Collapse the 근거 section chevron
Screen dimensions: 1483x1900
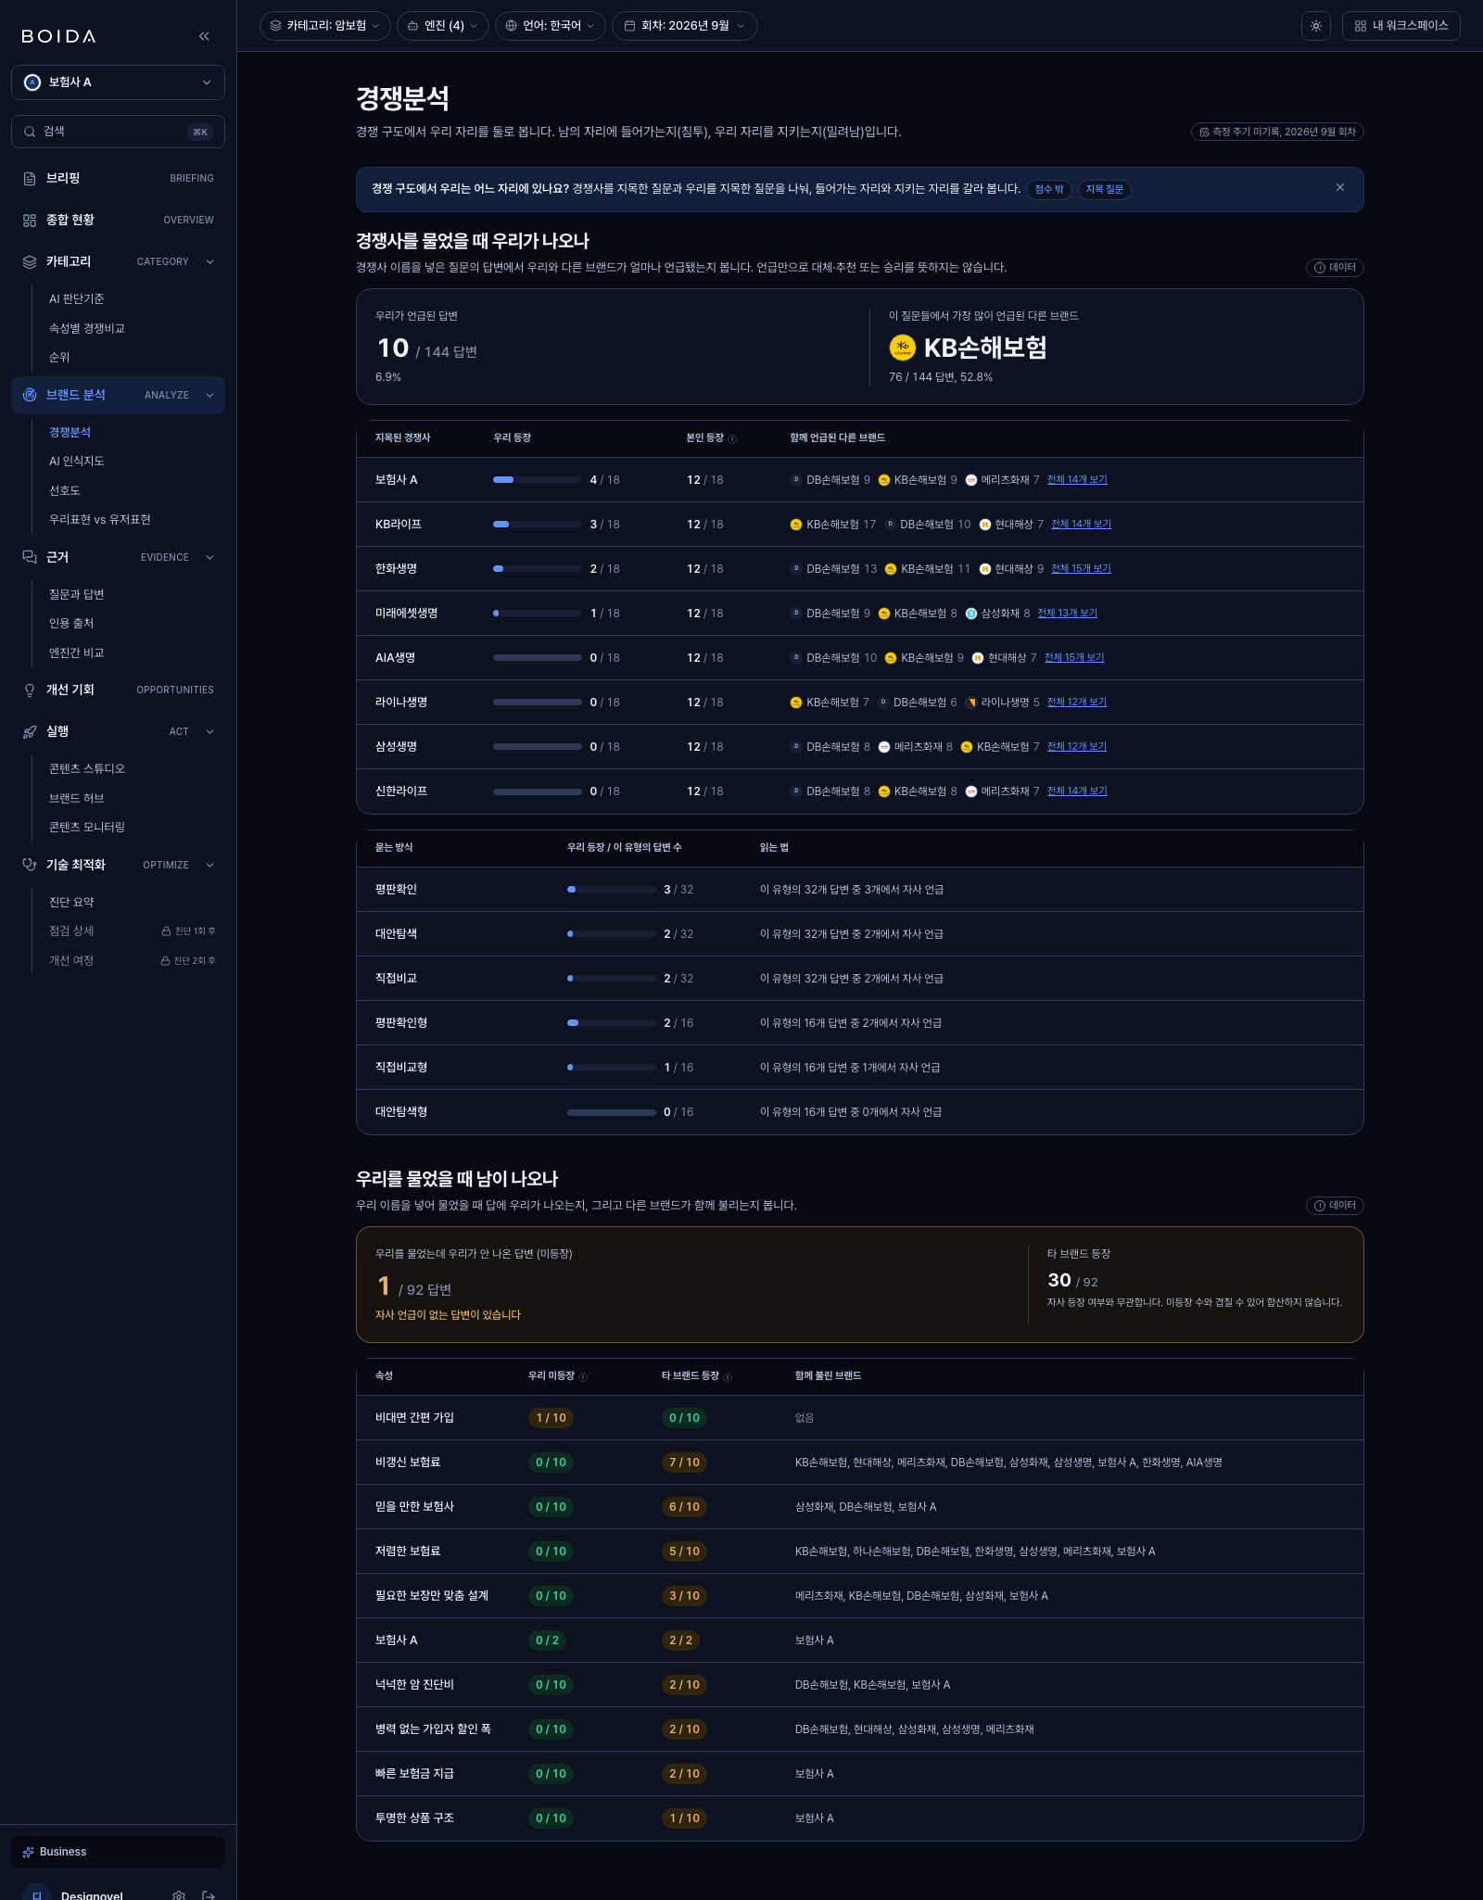(x=210, y=557)
